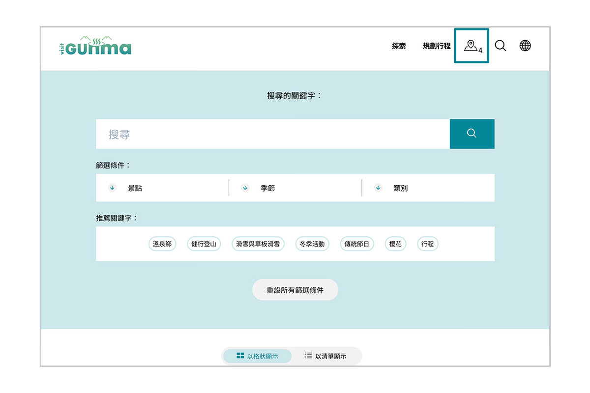The image size is (590, 393).
Task: Expand the 季節 filter dropdown
Action: pos(295,188)
